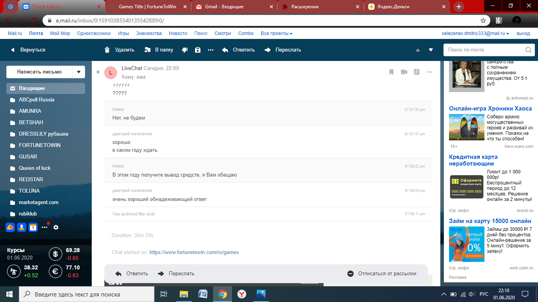Click the search magnifier icon
538x302 pixels.
tap(529, 50)
